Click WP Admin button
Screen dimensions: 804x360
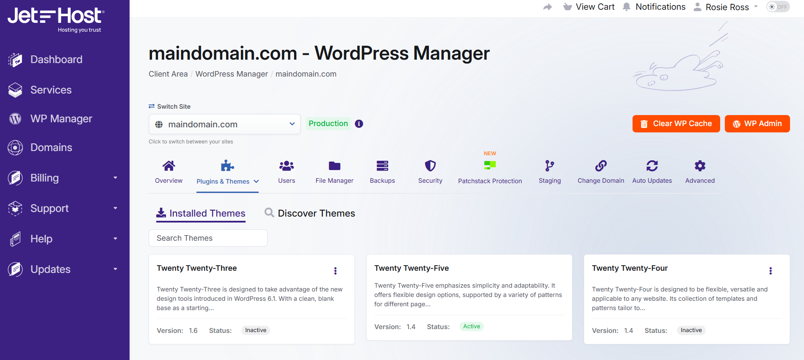click(x=757, y=124)
